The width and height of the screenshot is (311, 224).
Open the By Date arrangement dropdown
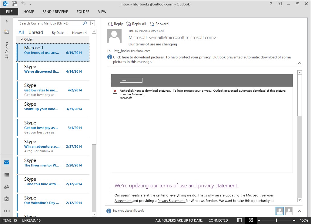[x=59, y=33]
